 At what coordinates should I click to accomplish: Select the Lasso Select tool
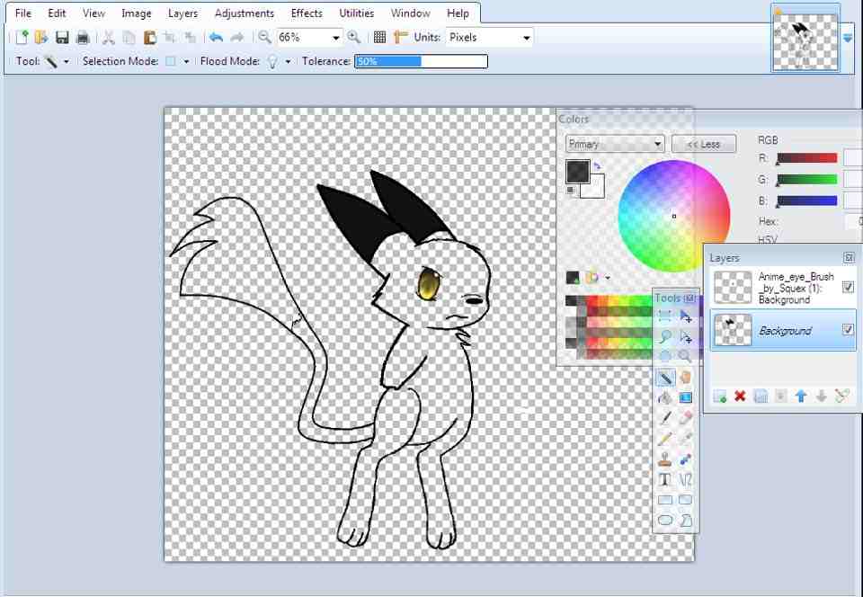665,337
